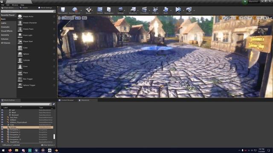Viewport: 273px width, 153px height.
Task: Toggle visibility eye for Cube actor
Action: (x=2, y=125)
